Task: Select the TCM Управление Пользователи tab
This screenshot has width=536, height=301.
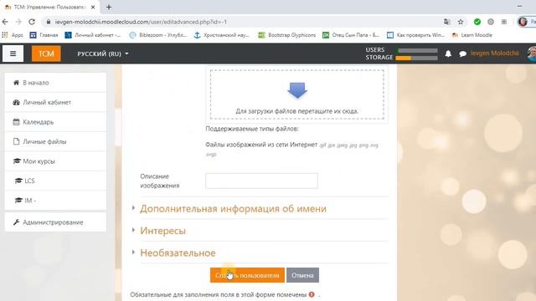Action: click(x=50, y=8)
